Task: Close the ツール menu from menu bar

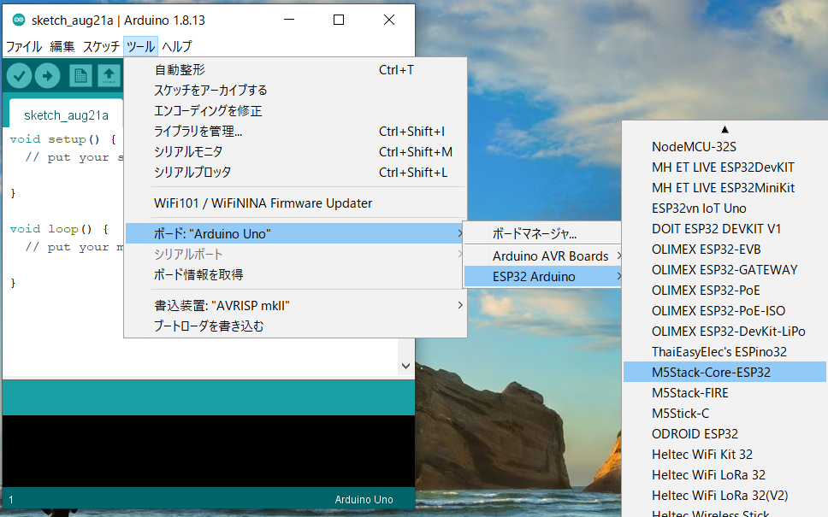Action: click(x=140, y=46)
